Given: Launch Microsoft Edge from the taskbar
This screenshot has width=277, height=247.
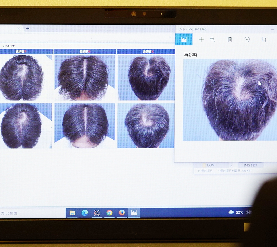Looking at the screenshot, I should pyautogui.click(x=85, y=213).
